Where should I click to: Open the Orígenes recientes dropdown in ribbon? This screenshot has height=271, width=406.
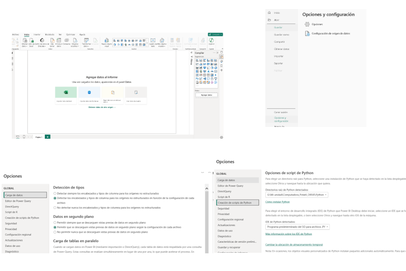75,42
